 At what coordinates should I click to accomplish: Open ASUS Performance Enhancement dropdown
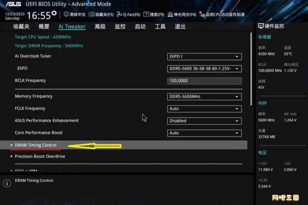(204, 121)
